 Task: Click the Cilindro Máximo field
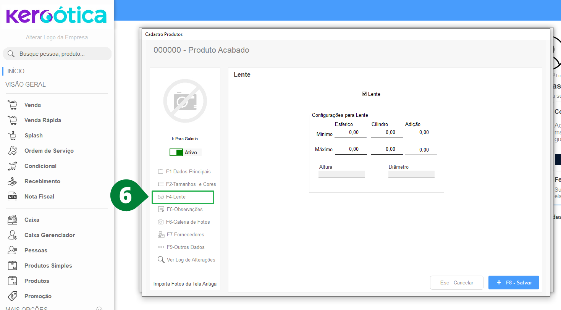point(387,150)
